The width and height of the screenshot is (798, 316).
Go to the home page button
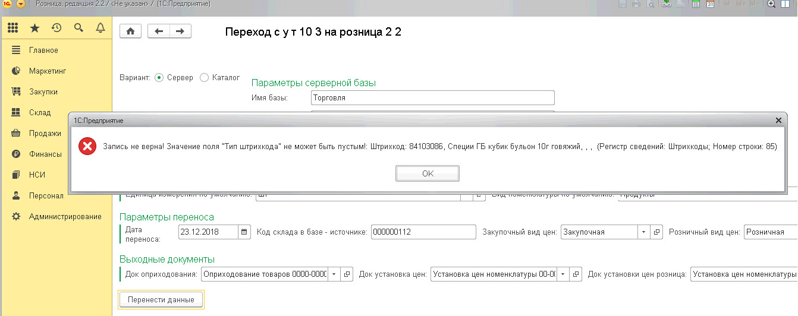(x=131, y=31)
